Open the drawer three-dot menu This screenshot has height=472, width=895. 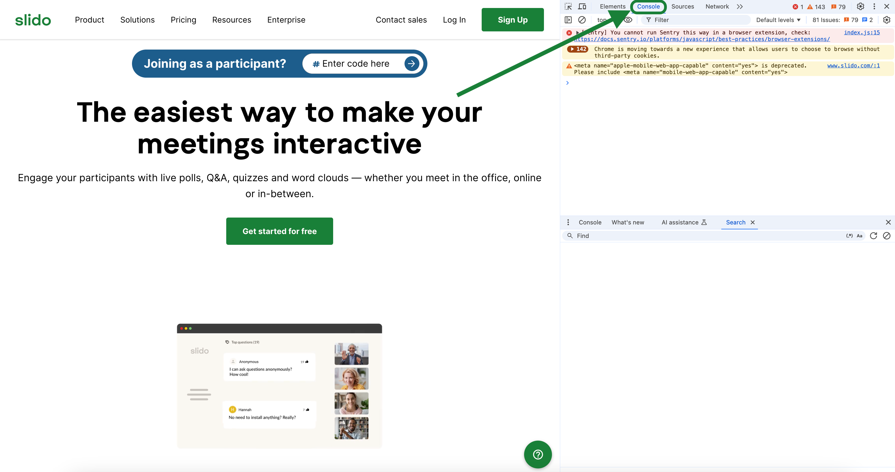pos(568,222)
